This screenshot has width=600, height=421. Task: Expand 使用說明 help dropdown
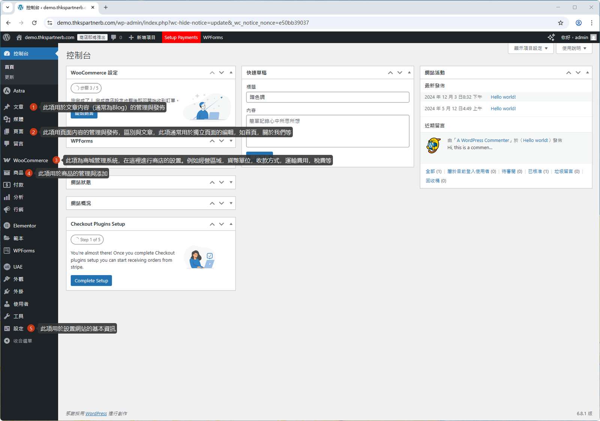574,48
